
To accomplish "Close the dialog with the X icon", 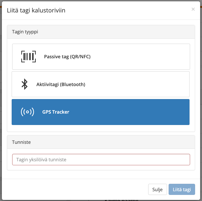I will [193, 9].
